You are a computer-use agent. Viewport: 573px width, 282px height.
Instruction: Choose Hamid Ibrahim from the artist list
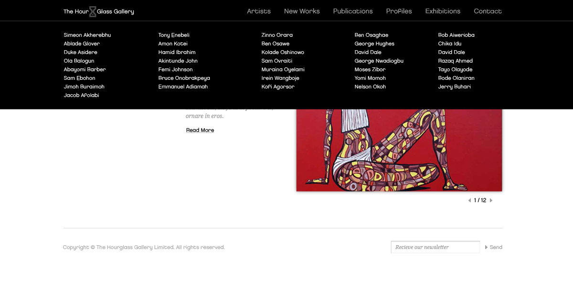(x=177, y=52)
